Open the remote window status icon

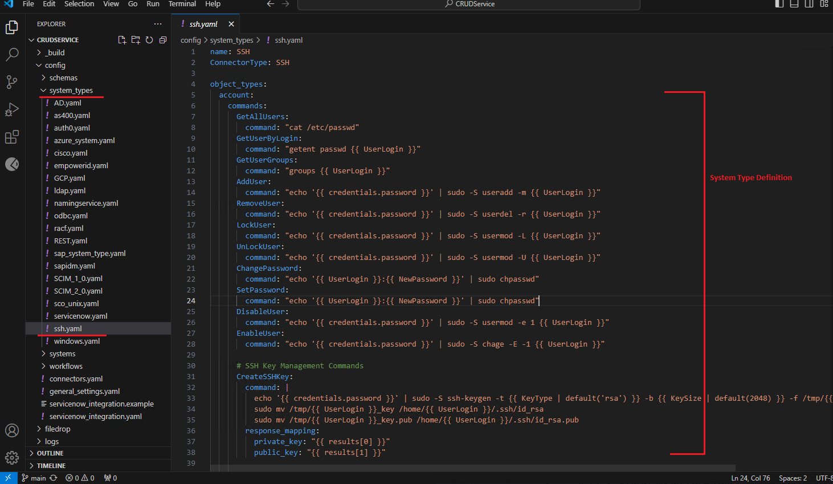(x=8, y=478)
